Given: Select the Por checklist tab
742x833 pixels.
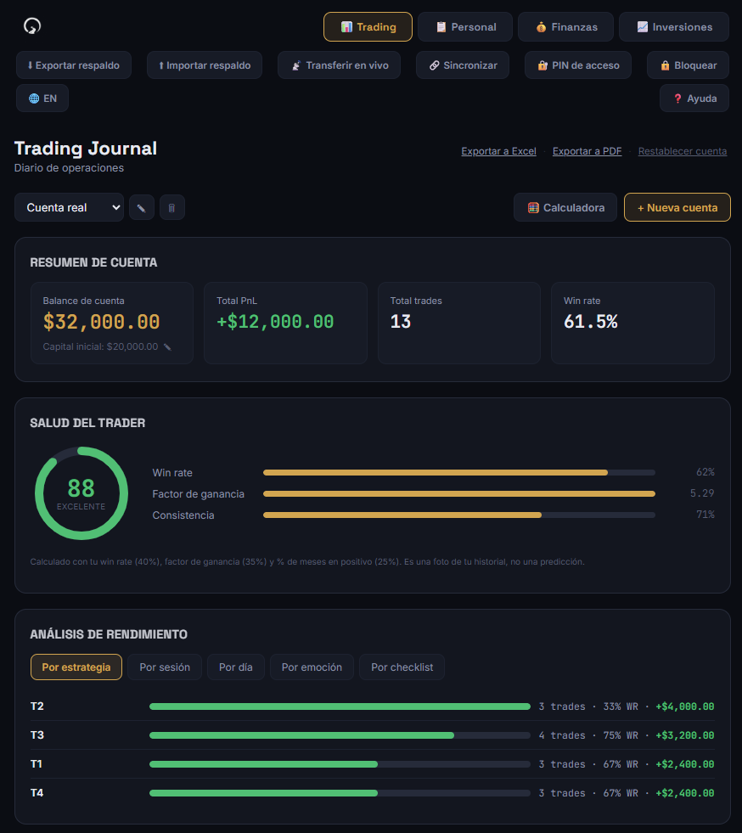Looking at the screenshot, I should 402,667.
